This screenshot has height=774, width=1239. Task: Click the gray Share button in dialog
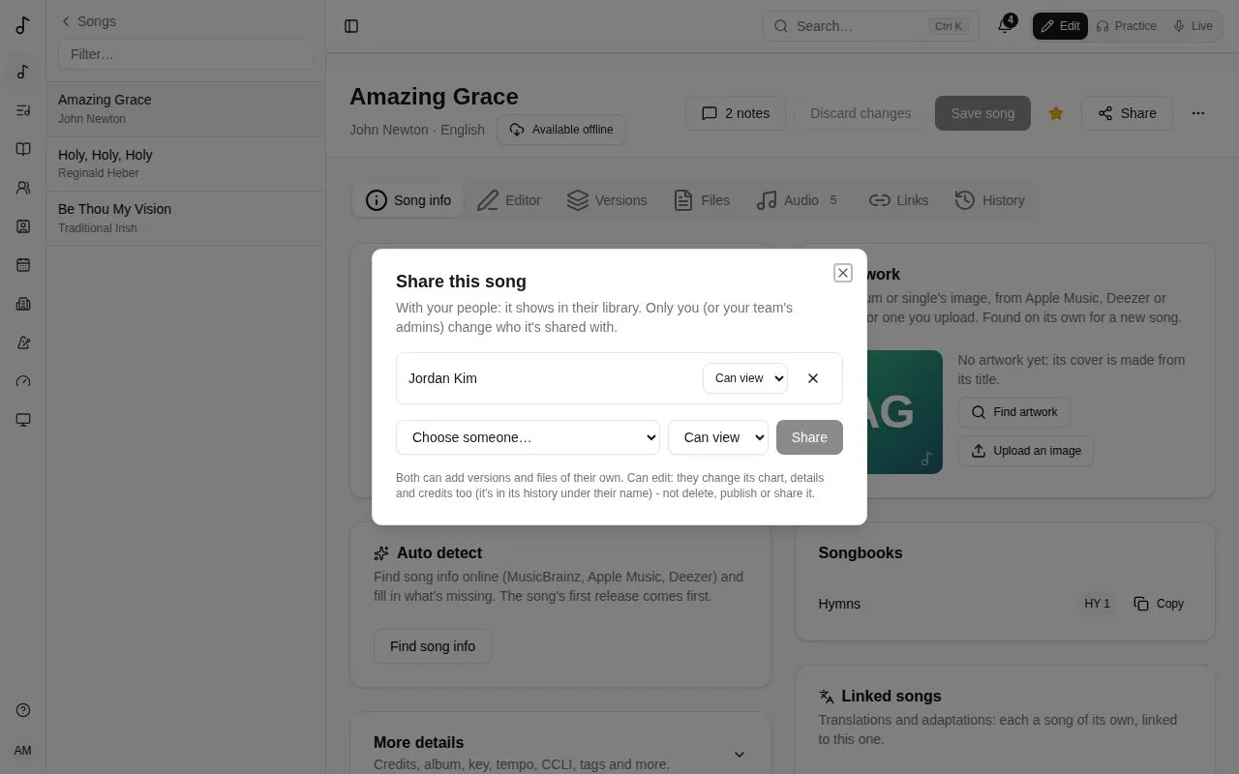click(809, 437)
